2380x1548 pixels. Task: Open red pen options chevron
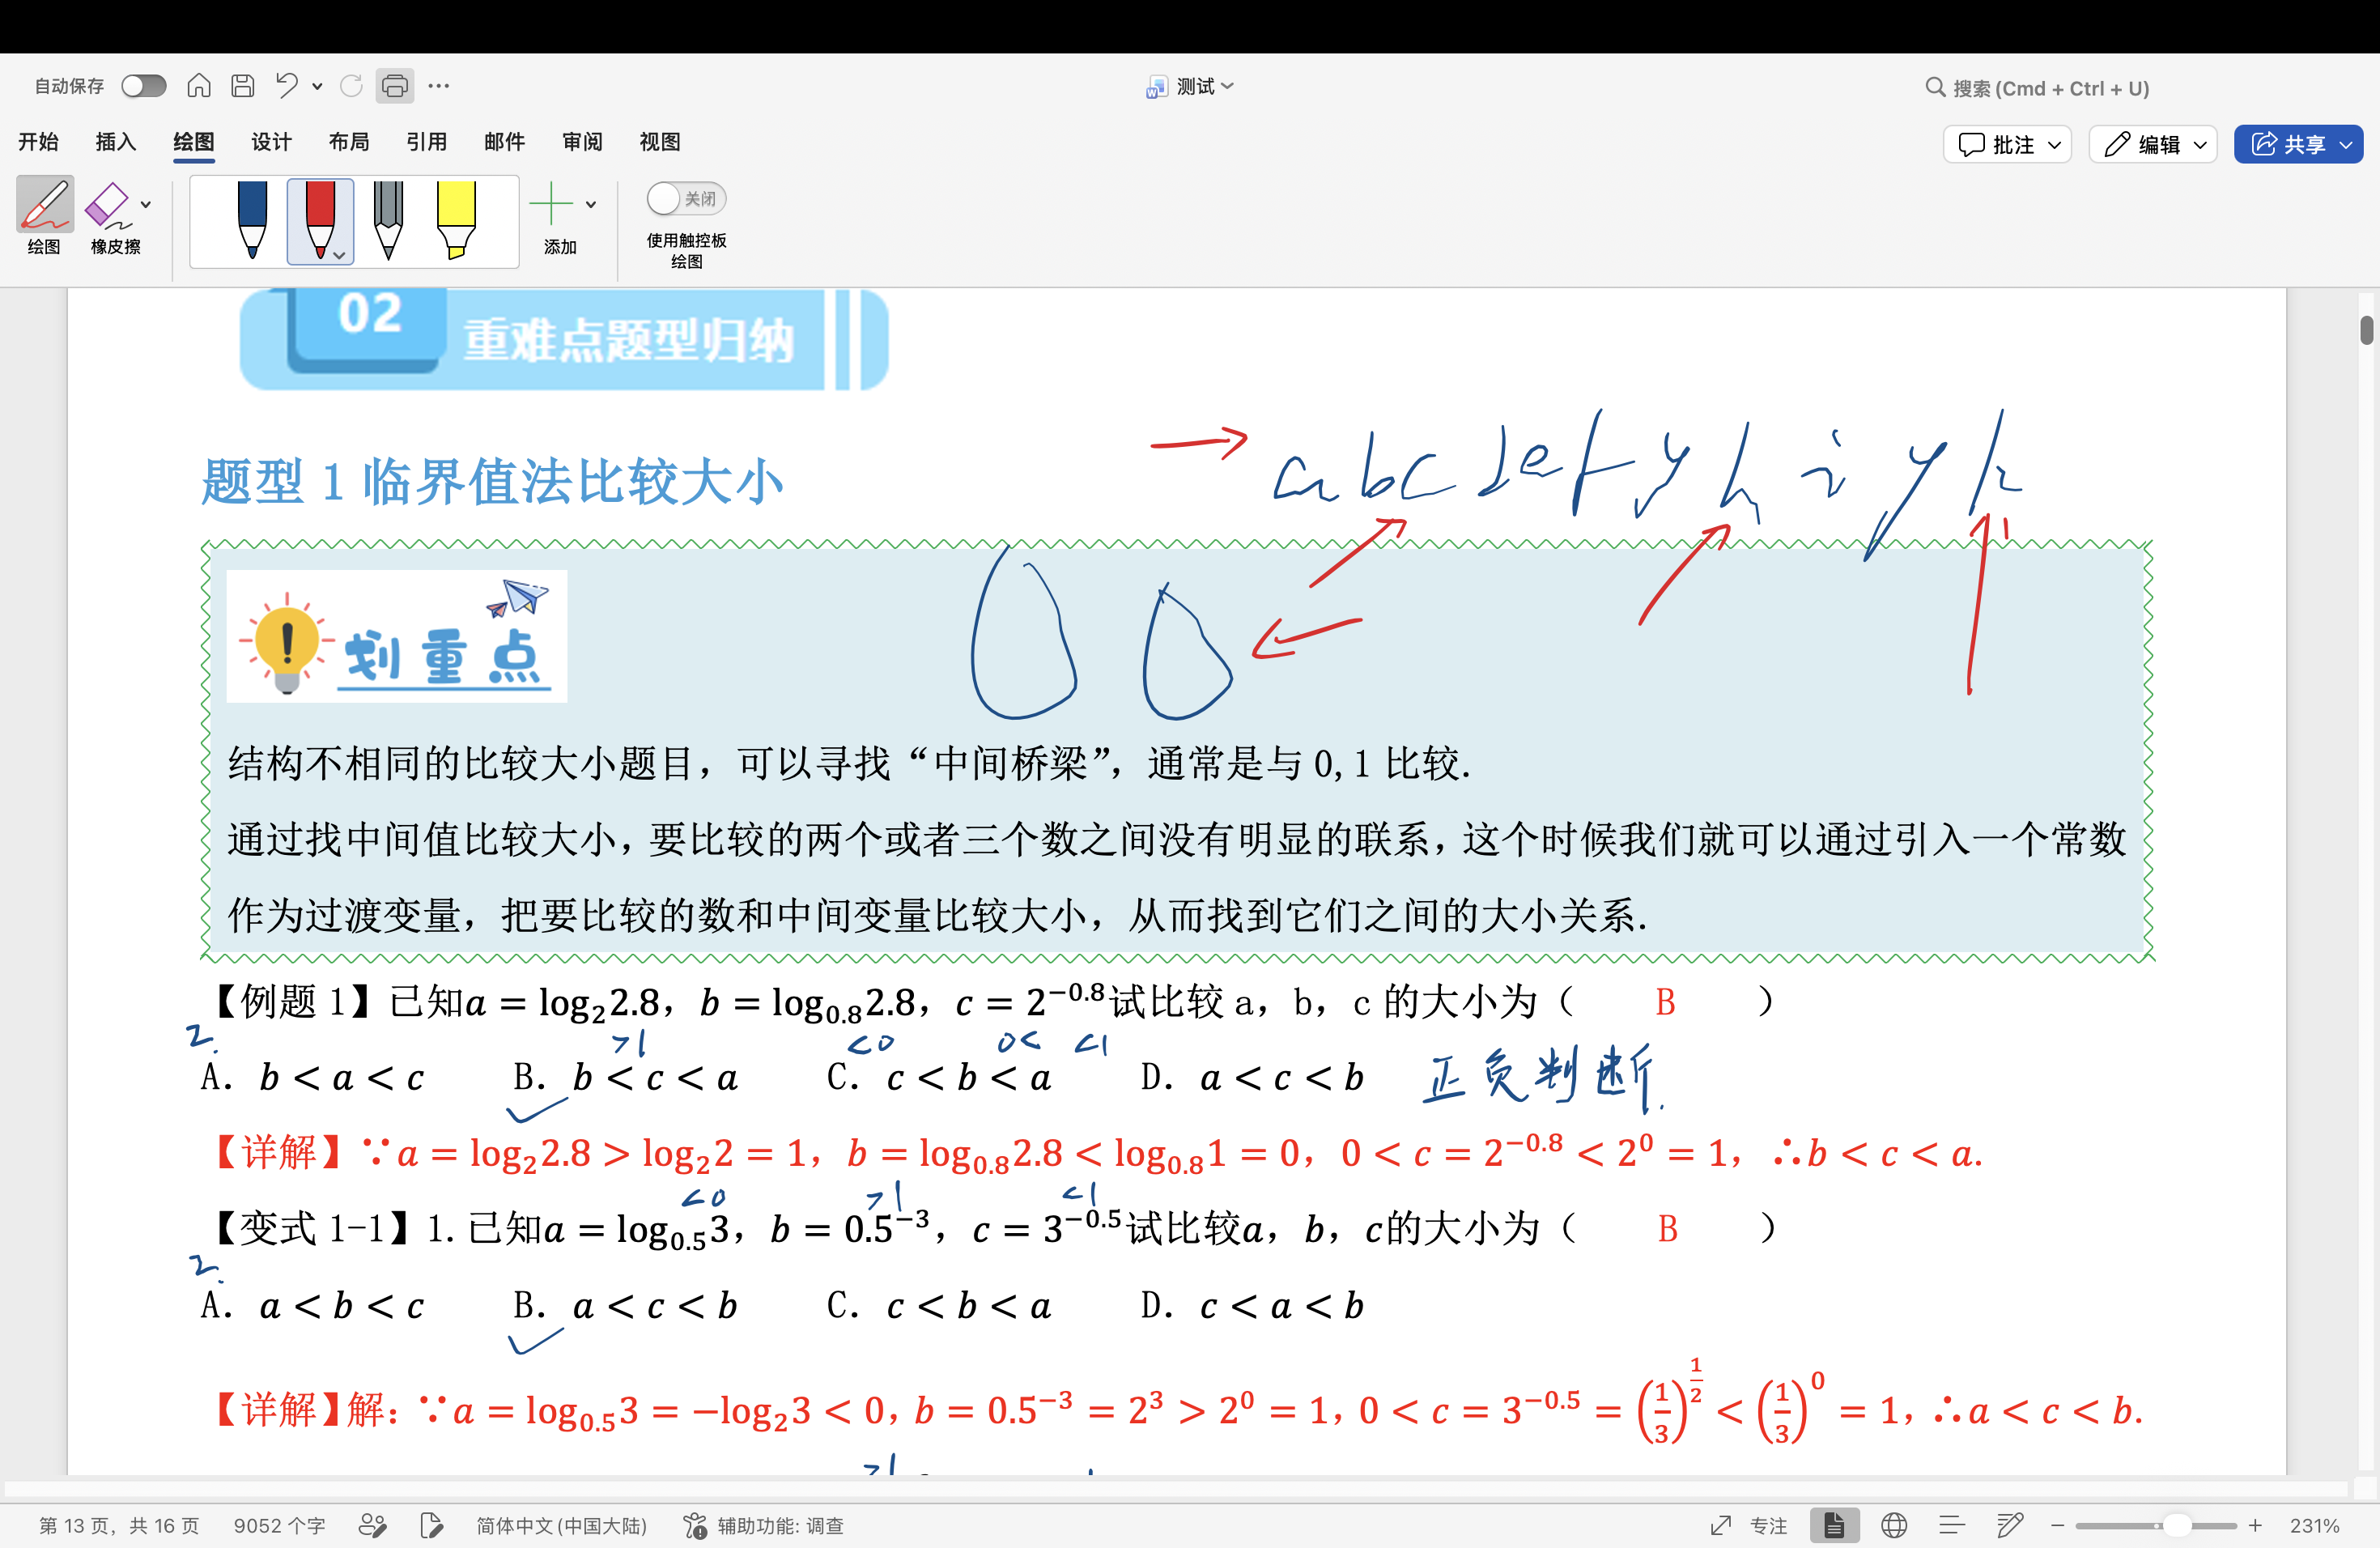[x=340, y=255]
